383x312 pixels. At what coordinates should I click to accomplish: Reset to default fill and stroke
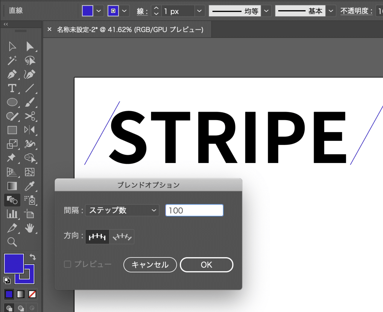(x=7, y=281)
